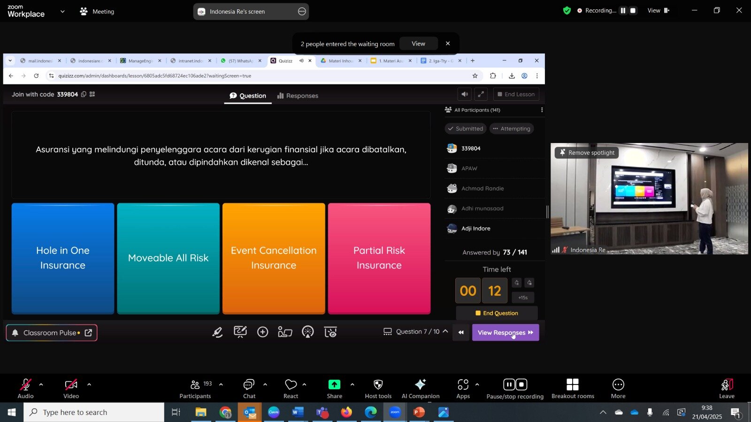The height and width of the screenshot is (422, 751).
Task: Open Zoom Workplace dropdown arrow
Action: 62,11
